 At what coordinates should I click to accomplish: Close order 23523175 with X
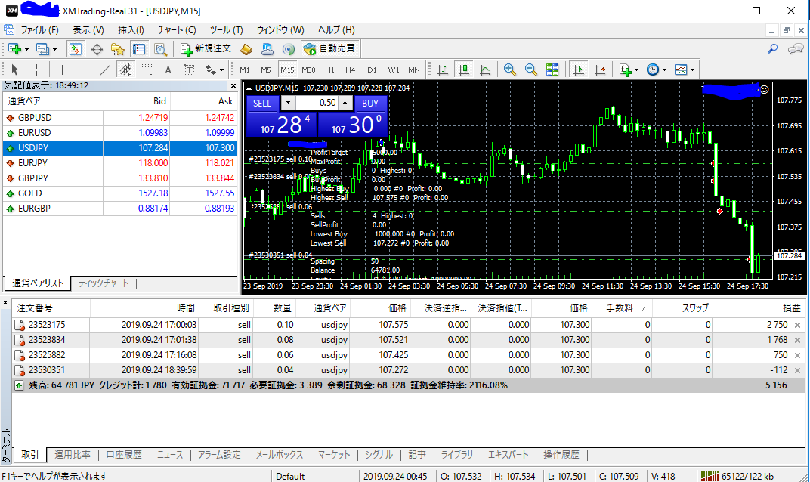pos(798,325)
